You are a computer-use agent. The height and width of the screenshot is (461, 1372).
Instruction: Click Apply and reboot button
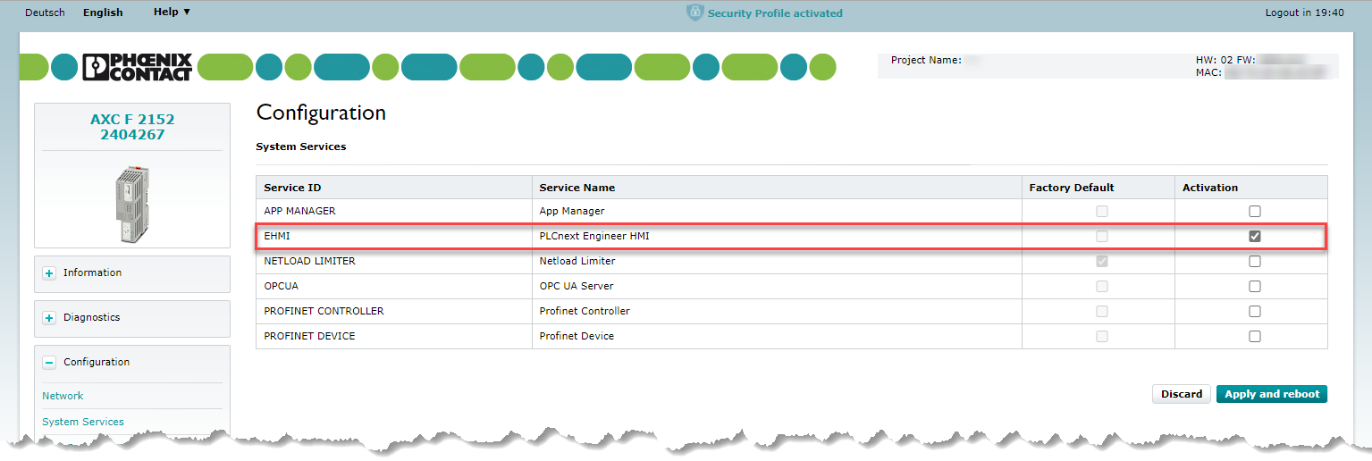[1272, 394]
